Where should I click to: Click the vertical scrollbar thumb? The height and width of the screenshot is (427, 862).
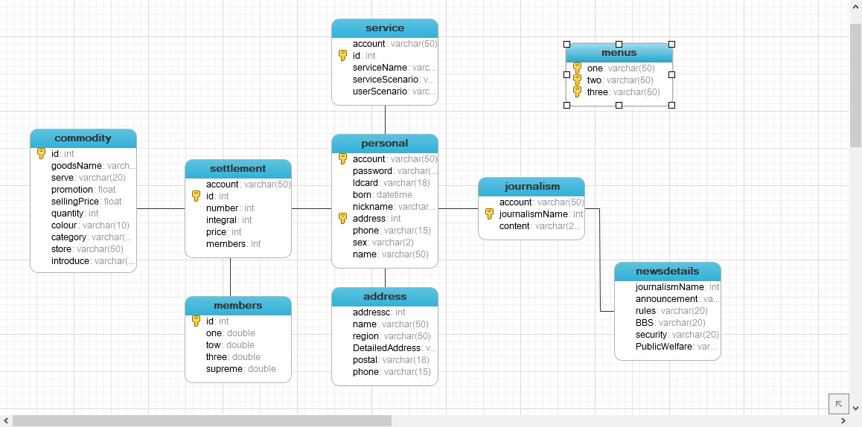point(856,85)
